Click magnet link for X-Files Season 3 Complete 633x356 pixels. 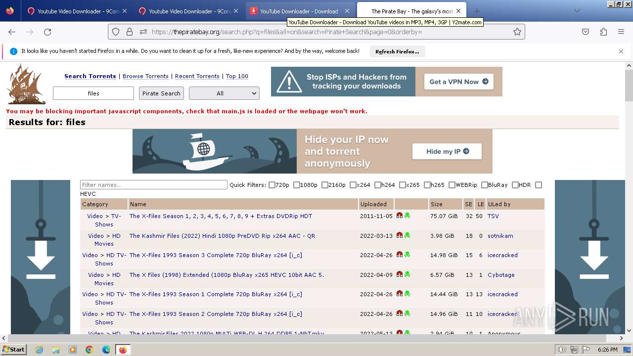[x=400, y=255]
